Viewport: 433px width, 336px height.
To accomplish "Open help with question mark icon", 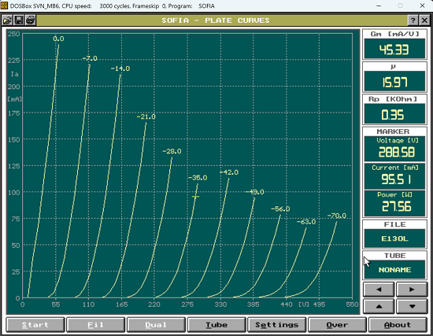I will 413,20.
